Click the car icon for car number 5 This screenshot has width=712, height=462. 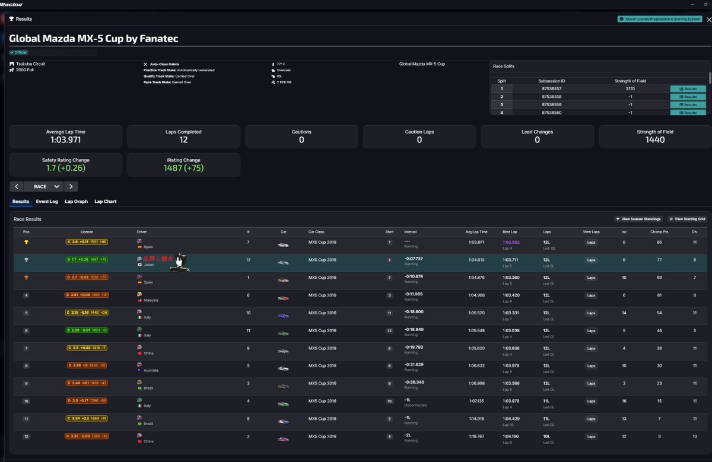[284, 368]
